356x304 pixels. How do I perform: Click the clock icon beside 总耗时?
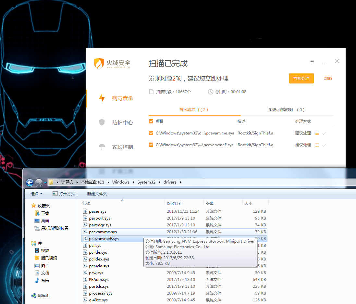click(x=211, y=92)
